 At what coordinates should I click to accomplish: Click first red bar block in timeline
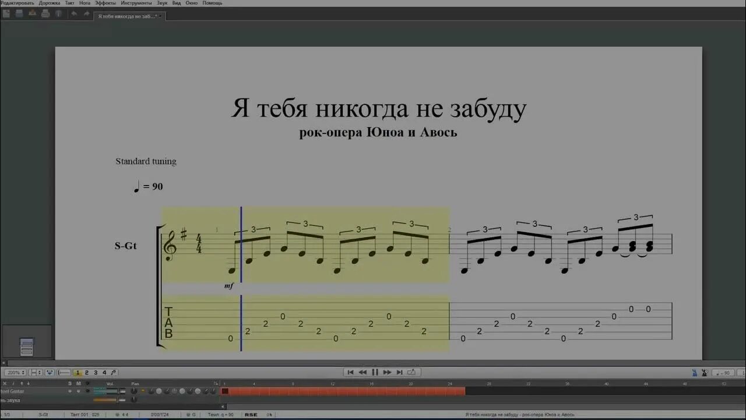pyautogui.click(x=225, y=391)
